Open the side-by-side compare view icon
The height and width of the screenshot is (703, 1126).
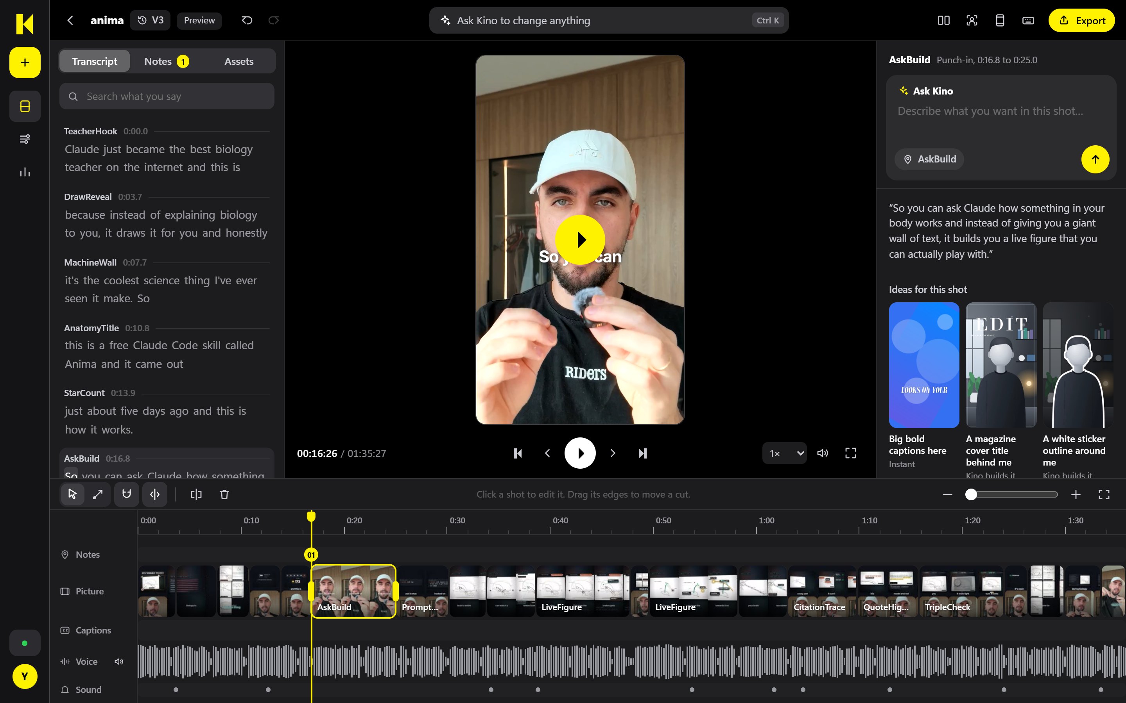[x=943, y=20]
